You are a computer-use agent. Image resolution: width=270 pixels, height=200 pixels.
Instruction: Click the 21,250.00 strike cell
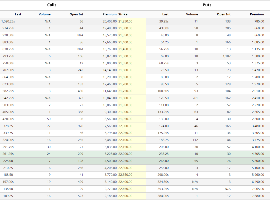point(125,21)
